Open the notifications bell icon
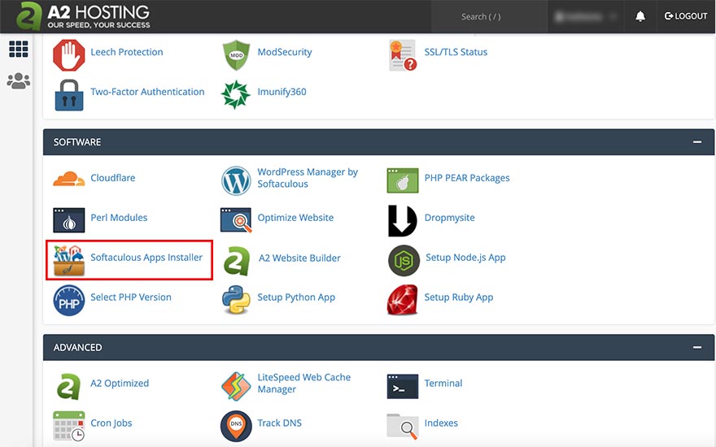The height and width of the screenshot is (447, 716). 640,16
